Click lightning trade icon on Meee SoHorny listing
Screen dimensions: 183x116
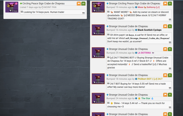click(170, 4)
